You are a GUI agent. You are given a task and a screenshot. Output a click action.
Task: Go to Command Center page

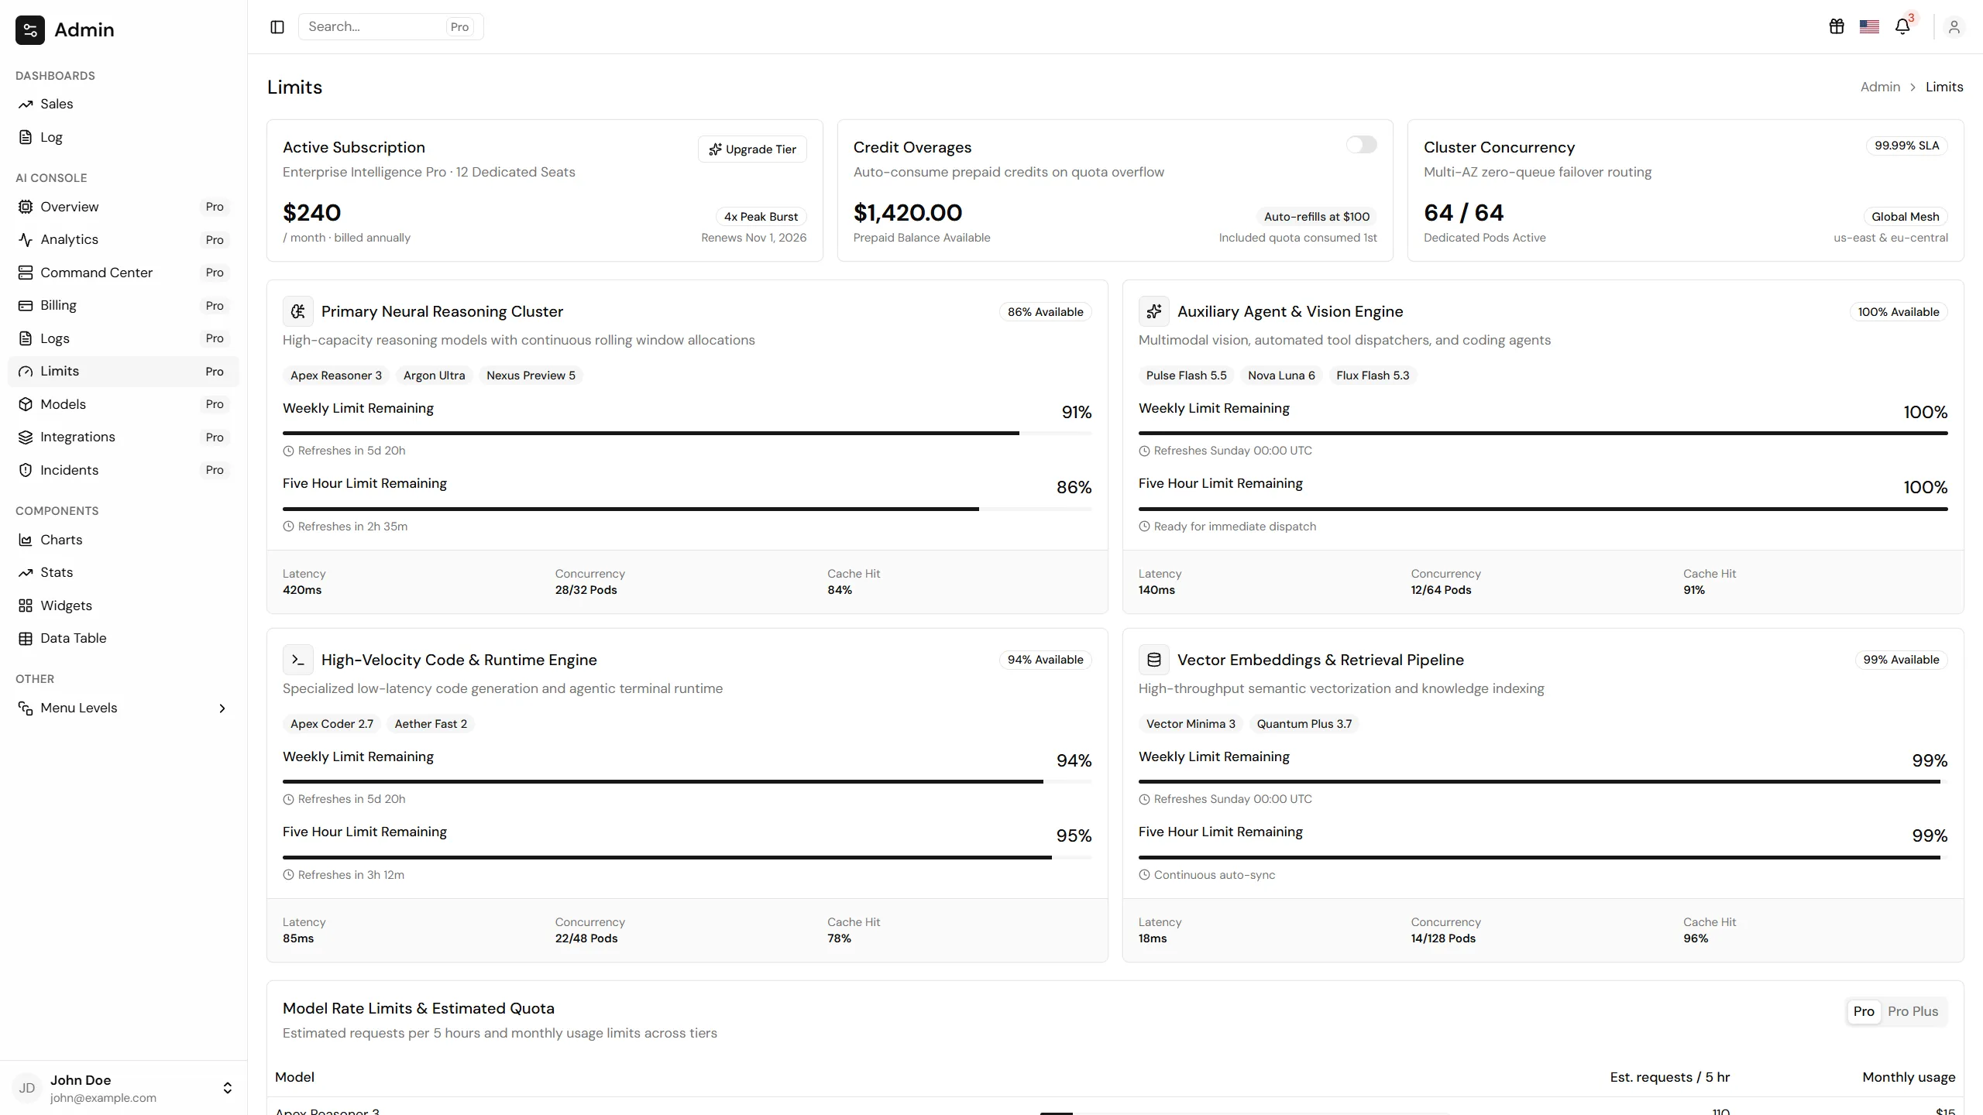point(123,273)
